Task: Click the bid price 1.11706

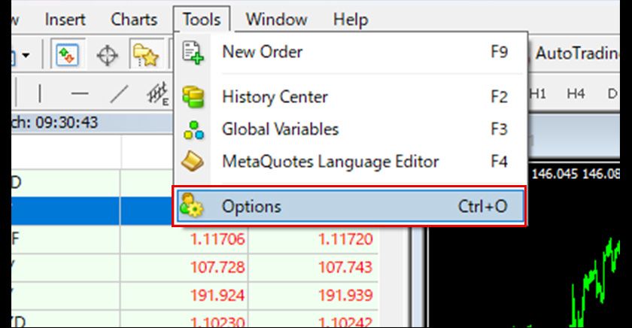Action: click(x=217, y=239)
